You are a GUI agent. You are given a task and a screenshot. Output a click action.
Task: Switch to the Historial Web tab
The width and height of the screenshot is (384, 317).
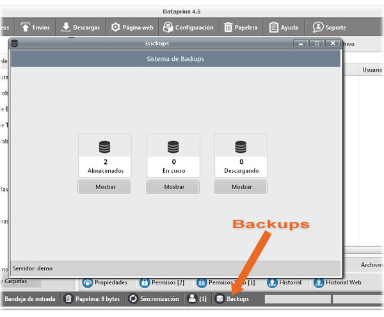click(x=337, y=282)
